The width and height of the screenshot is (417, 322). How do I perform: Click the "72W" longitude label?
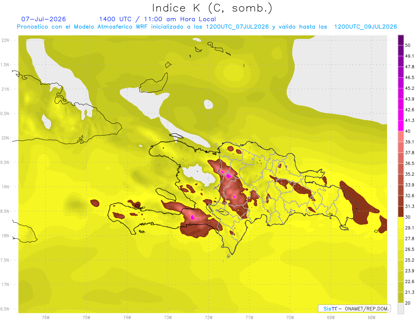coord(209,317)
